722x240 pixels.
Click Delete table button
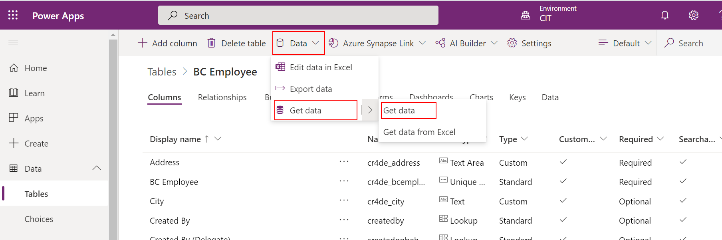(x=236, y=43)
